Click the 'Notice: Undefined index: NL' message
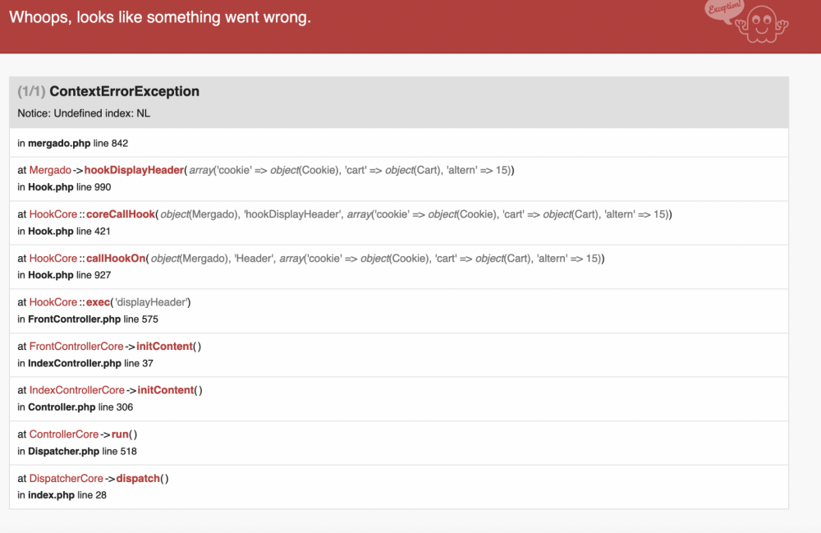 [x=84, y=113]
